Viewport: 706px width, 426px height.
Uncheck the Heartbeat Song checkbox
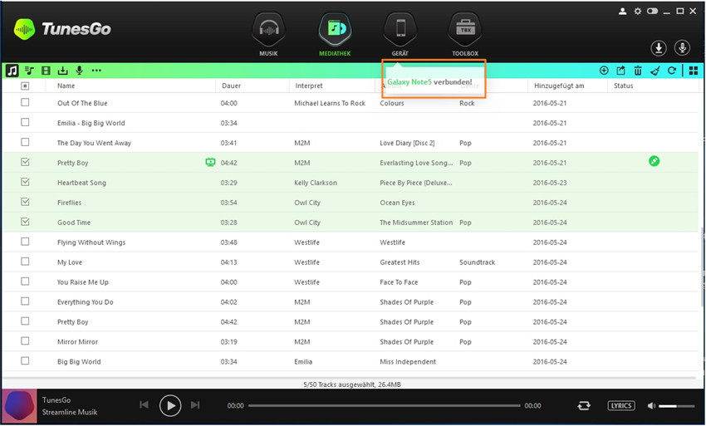(25, 182)
